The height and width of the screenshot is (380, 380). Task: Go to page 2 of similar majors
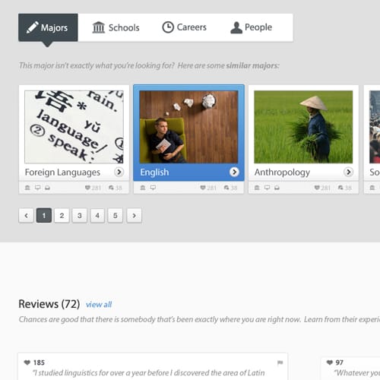coord(62,216)
